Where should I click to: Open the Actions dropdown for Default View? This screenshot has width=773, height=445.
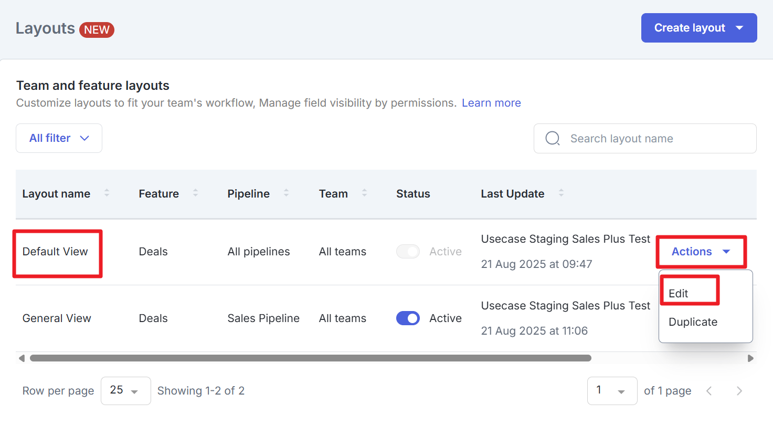701,251
